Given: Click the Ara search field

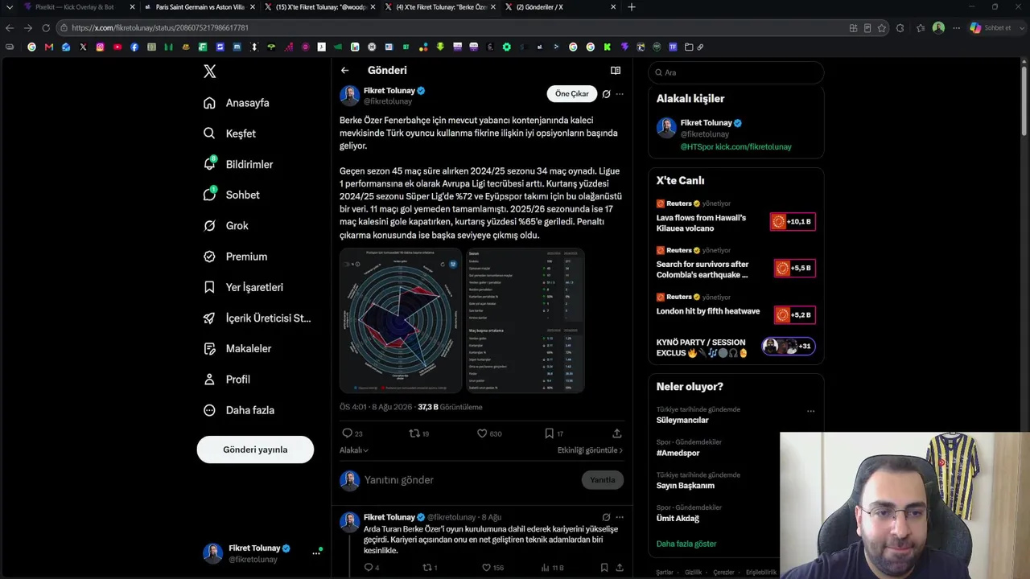Looking at the screenshot, I should (x=735, y=72).
